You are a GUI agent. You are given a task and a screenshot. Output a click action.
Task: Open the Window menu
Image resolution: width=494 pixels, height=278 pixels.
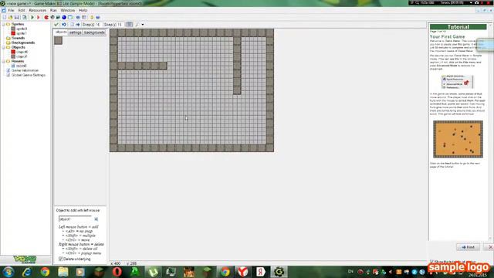(x=68, y=10)
